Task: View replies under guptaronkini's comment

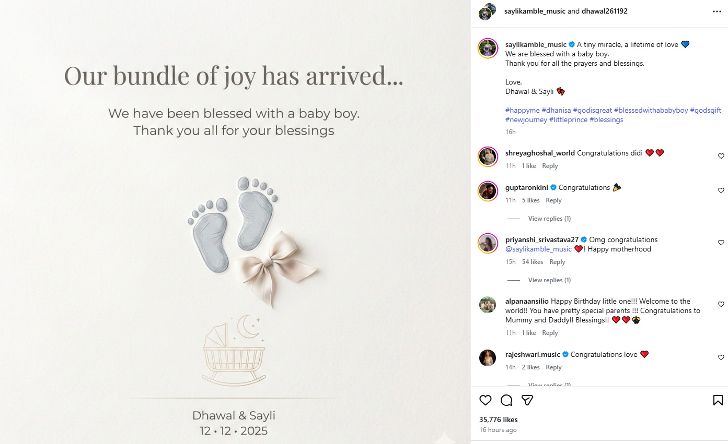Action: [549, 219]
